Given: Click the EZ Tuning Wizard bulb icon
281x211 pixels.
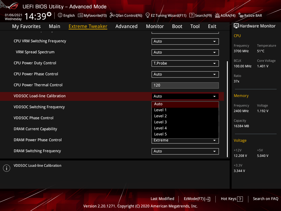Looking at the screenshot, I should (x=147, y=15).
